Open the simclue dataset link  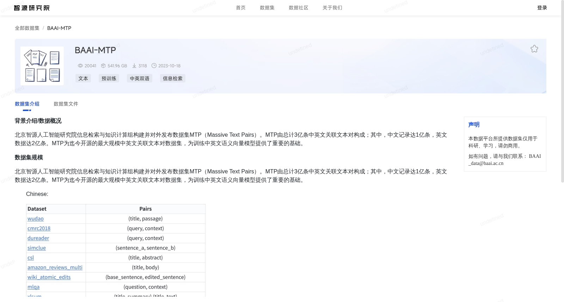tap(37, 248)
